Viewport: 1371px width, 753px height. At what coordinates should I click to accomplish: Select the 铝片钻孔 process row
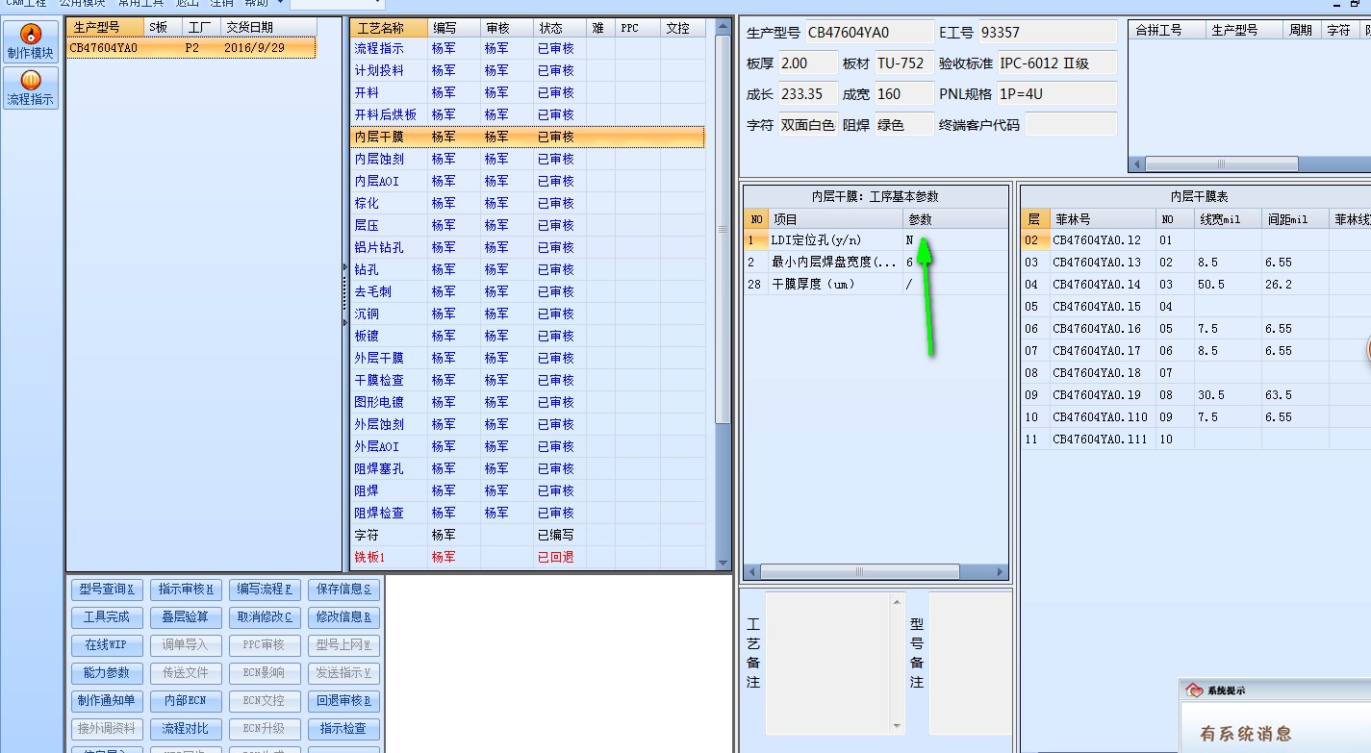pyautogui.click(x=527, y=247)
